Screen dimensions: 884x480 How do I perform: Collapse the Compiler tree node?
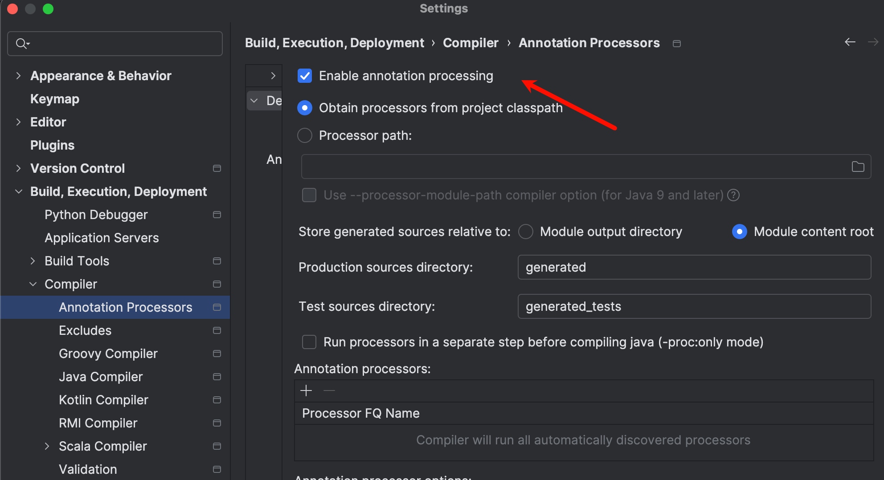(x=33, y=284)
